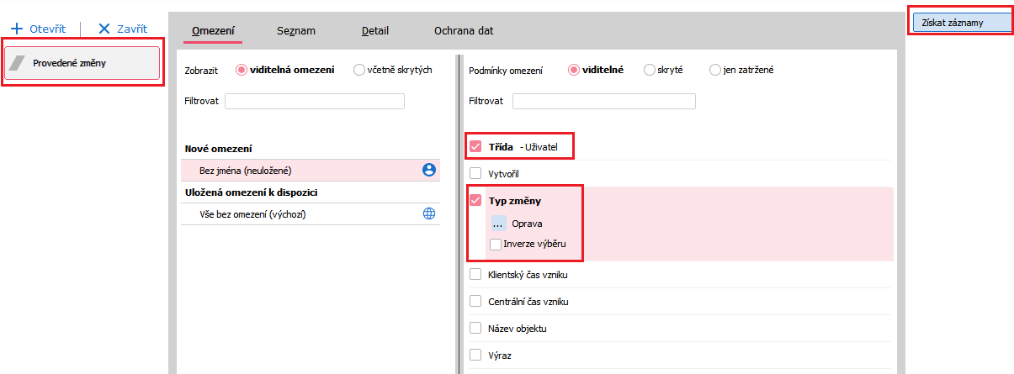Select the skryté conditions radio button
Viewport: 1014px width, 374px height.
click(649, 71)
